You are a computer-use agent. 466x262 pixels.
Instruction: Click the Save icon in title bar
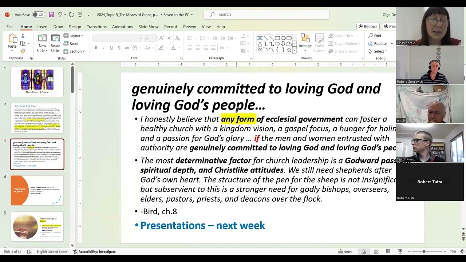pos(51,15)
